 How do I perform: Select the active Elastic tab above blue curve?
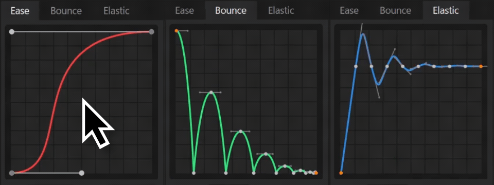point(446,11)
